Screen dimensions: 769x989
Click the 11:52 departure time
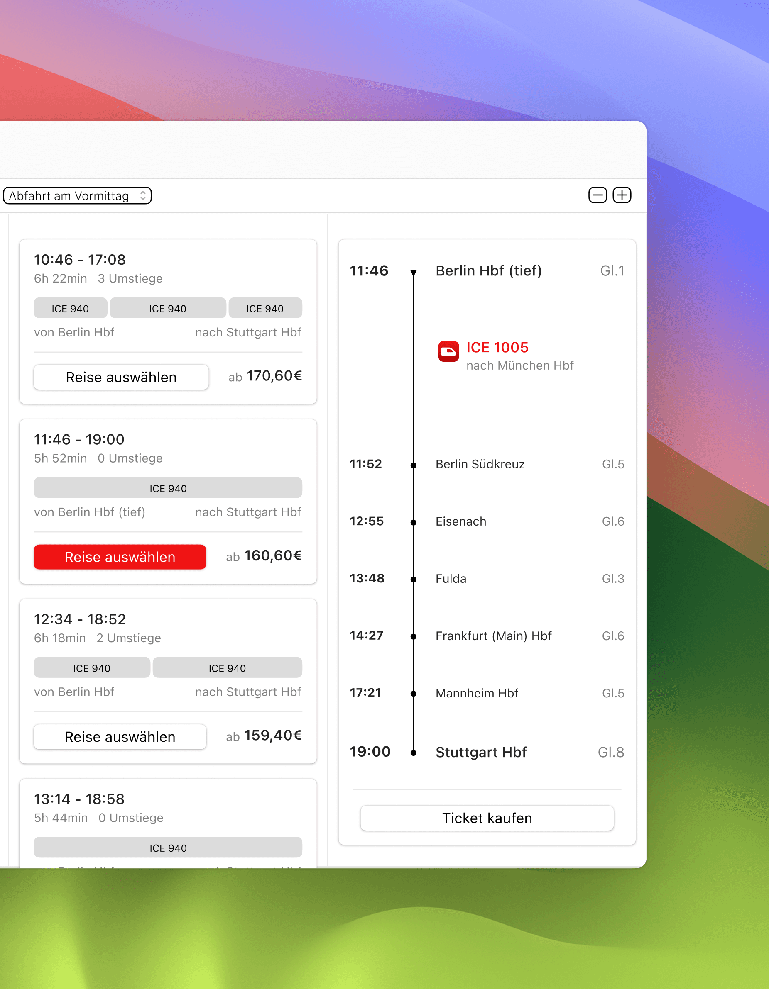click(x=366, y=464)
